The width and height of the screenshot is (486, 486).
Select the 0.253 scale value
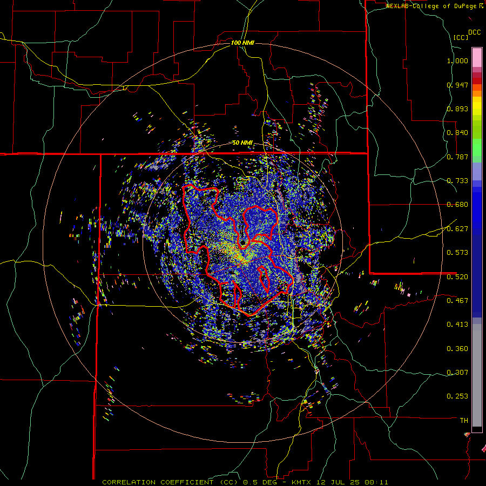[457, 396]
